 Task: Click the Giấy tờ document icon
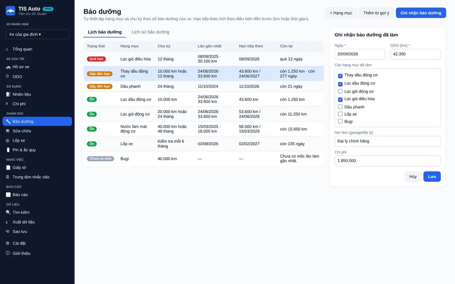(x=8, y=168)
